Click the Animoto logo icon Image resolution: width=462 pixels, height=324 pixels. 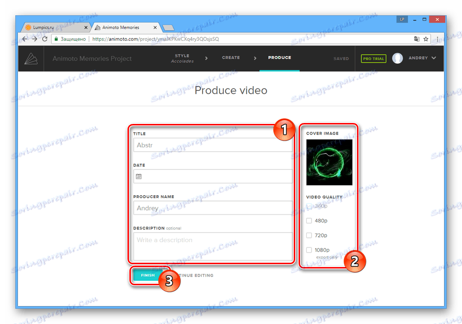[x=31, y=58]
